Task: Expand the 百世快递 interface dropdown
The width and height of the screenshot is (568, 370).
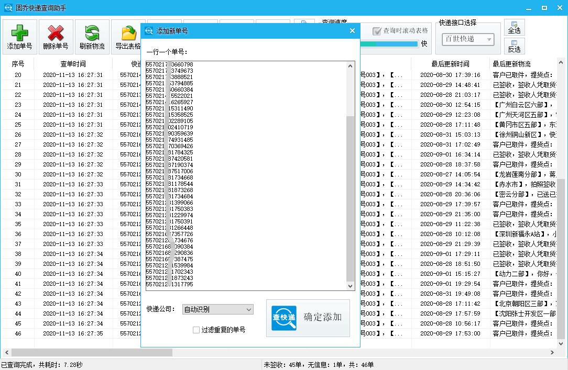Action: [468, 39]
